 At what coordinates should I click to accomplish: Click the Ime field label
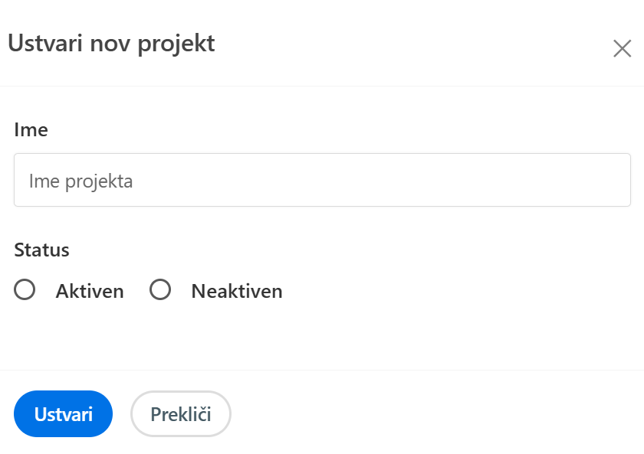point(31,130)
